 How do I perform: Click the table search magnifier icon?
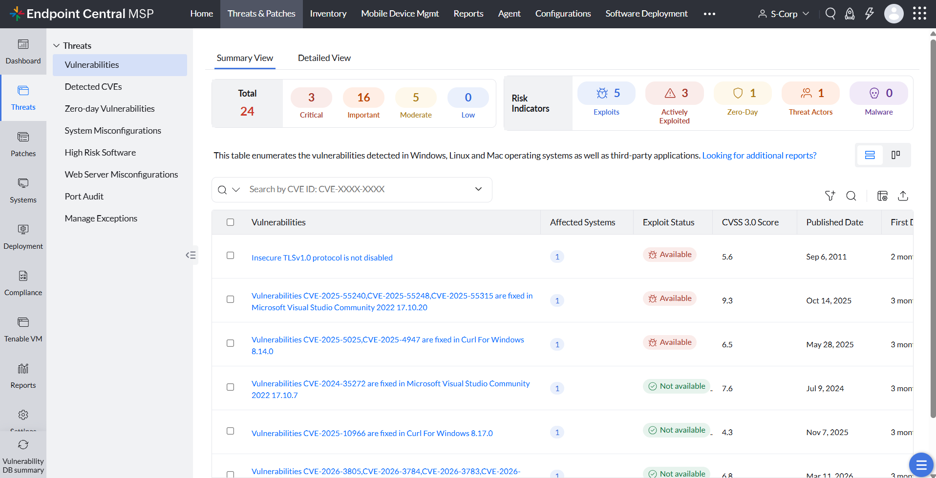click(851, 196)
